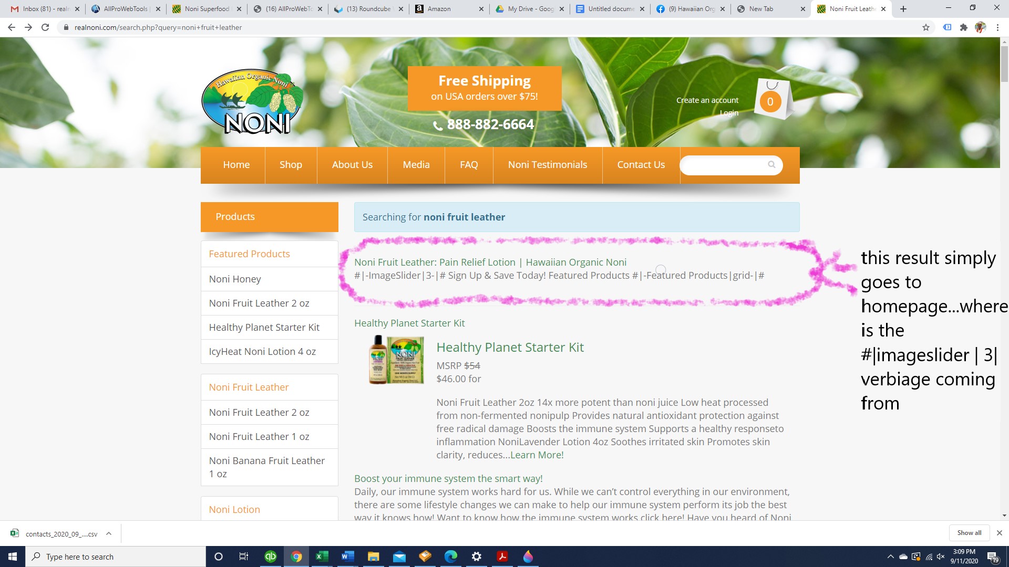This screenshot has width=1009, height=567.
Task: Open Excel from the taskbar
Action: pyautogui.click(x=322, y=556)
